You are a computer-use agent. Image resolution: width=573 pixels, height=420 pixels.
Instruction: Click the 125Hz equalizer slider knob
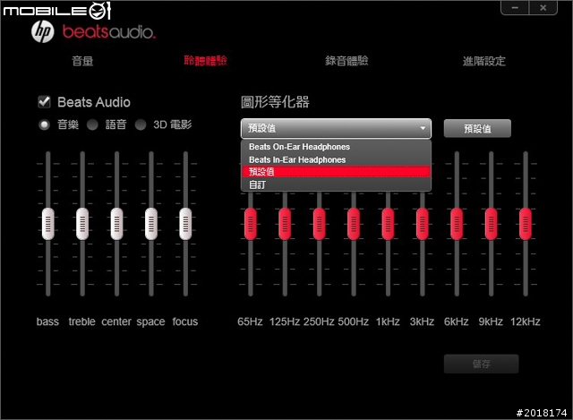(x=285, y=224)
